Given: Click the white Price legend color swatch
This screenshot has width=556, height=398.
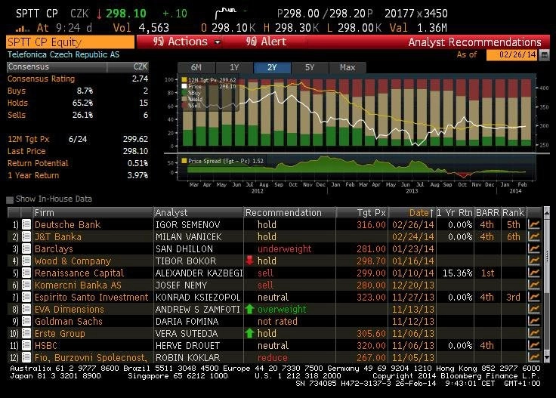Looking at the screenshot, I should pos(184,86).
